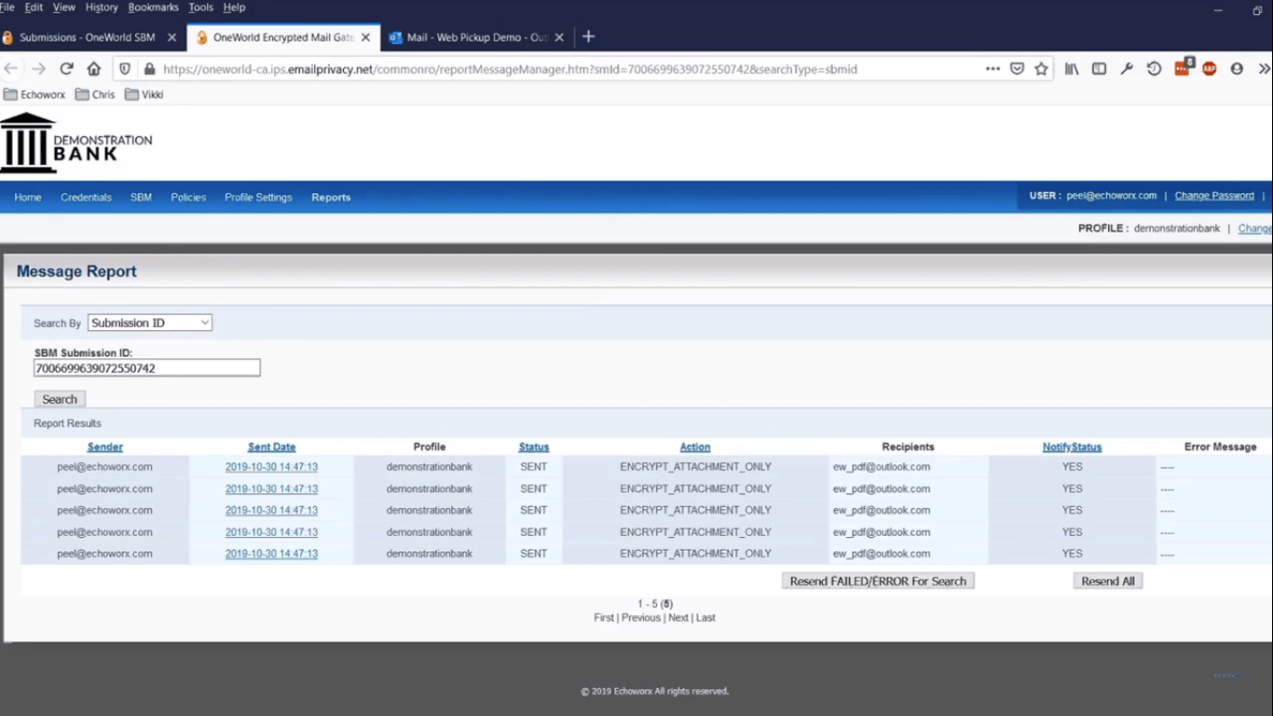Click the Change Password link

coord(1213,195)
